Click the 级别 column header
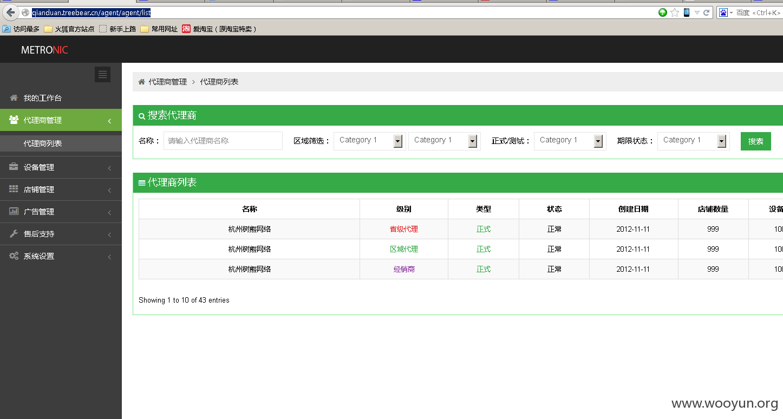 click(404, 209)
